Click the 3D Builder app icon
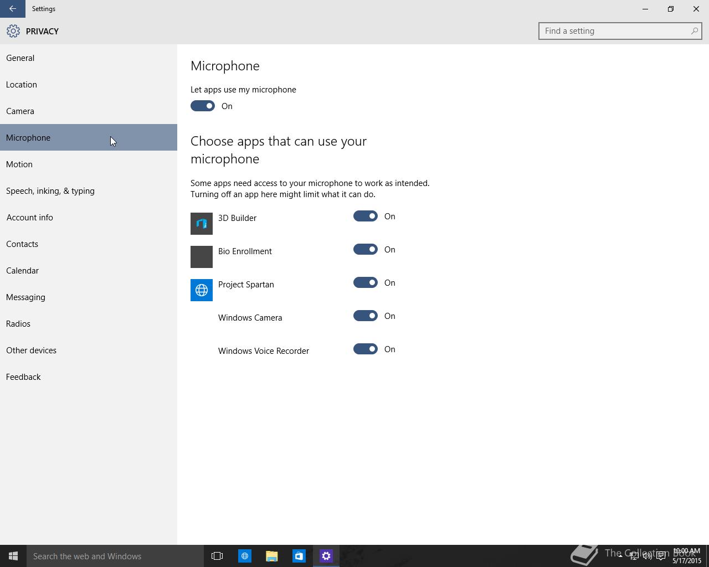 click(202, 224)
